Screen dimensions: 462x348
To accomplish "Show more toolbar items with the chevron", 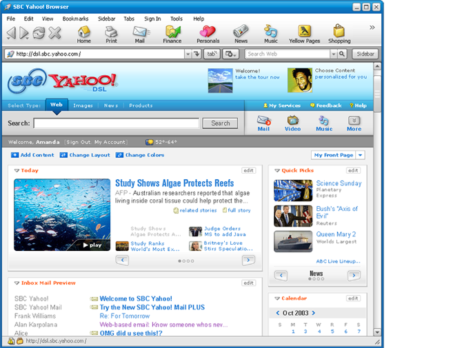I will (372, 28).
